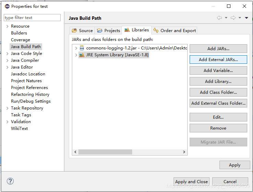Expand the commons-logging-1.2.jar entry

point(76,48)
